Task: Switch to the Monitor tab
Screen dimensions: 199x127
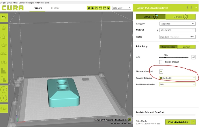Action: pyautogui.click(x=55, y=8)
